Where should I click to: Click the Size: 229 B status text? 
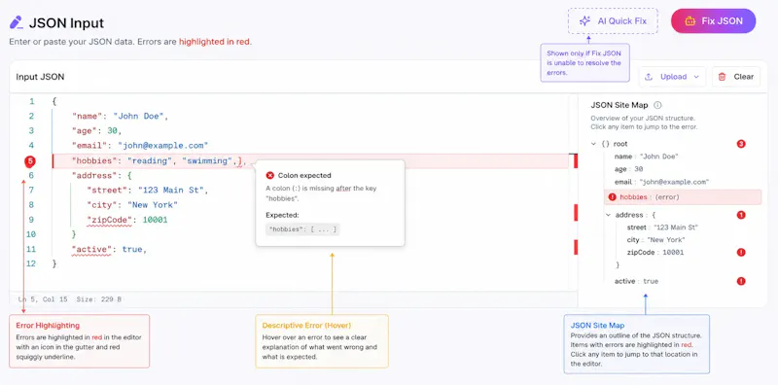99,299
